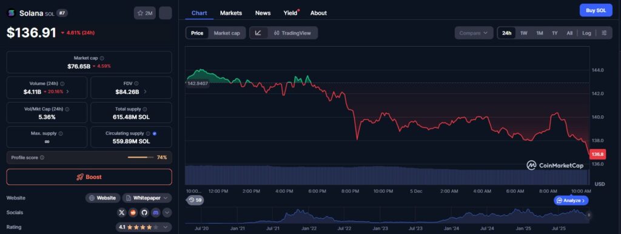The width and height of the screenshot is (621, 234).
Task: Open Solana's X (Twitter) social link
Action: click(x=122, y=213)
